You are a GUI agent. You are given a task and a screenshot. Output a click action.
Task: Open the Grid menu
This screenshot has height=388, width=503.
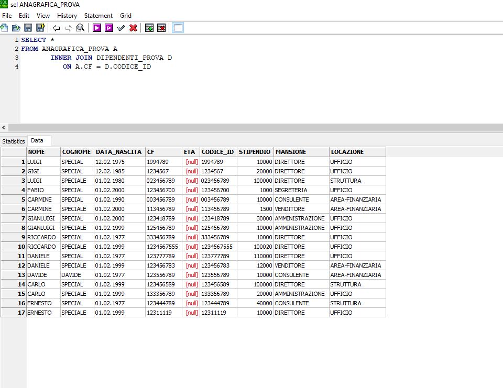125,15
